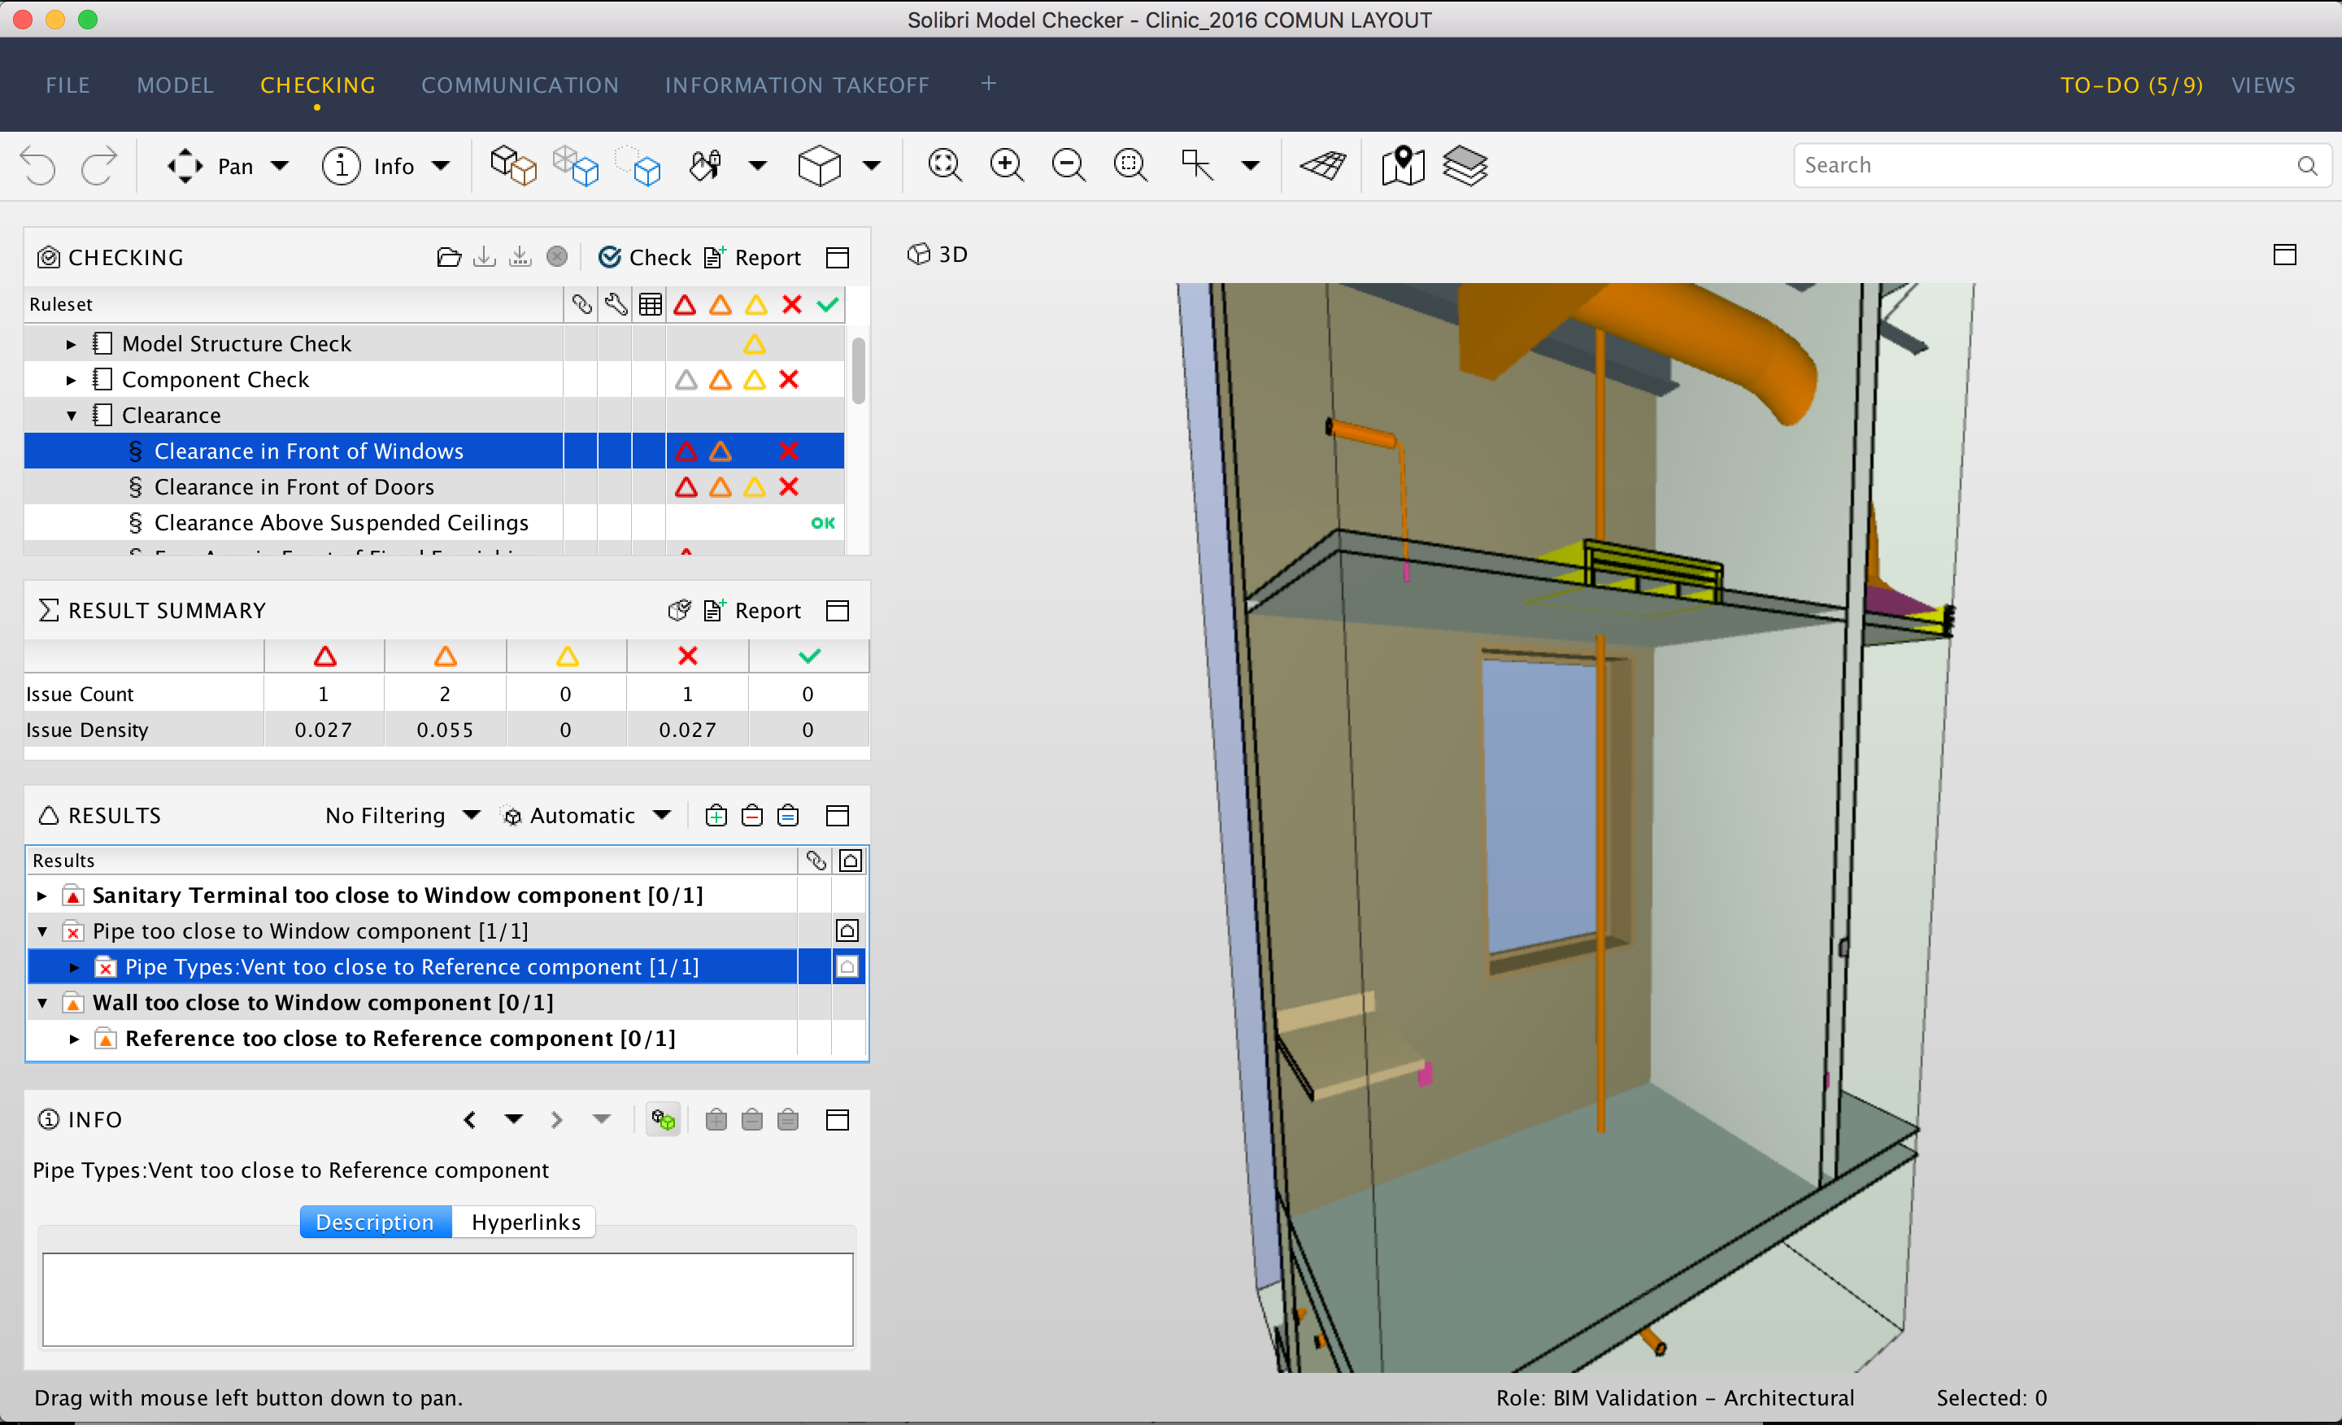Maximize the Checking panel

(x=838, y=258)
